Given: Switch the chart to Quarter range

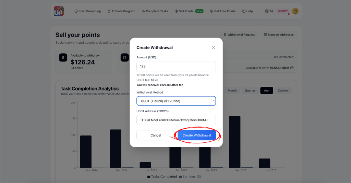Looking at the screenshot, I should point(250,90).
